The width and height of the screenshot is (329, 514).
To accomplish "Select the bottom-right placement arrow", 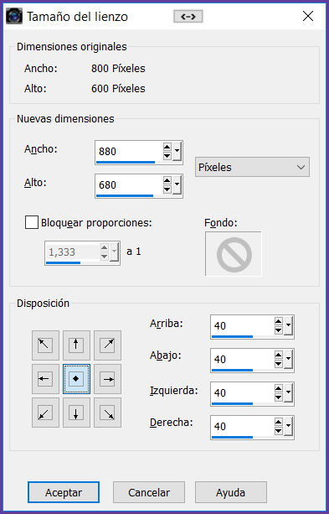I will [x=107, y=413].
